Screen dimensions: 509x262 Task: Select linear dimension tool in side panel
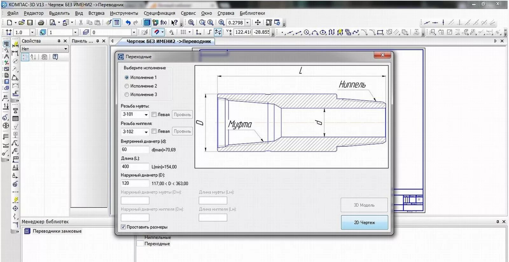click(15, 53)
